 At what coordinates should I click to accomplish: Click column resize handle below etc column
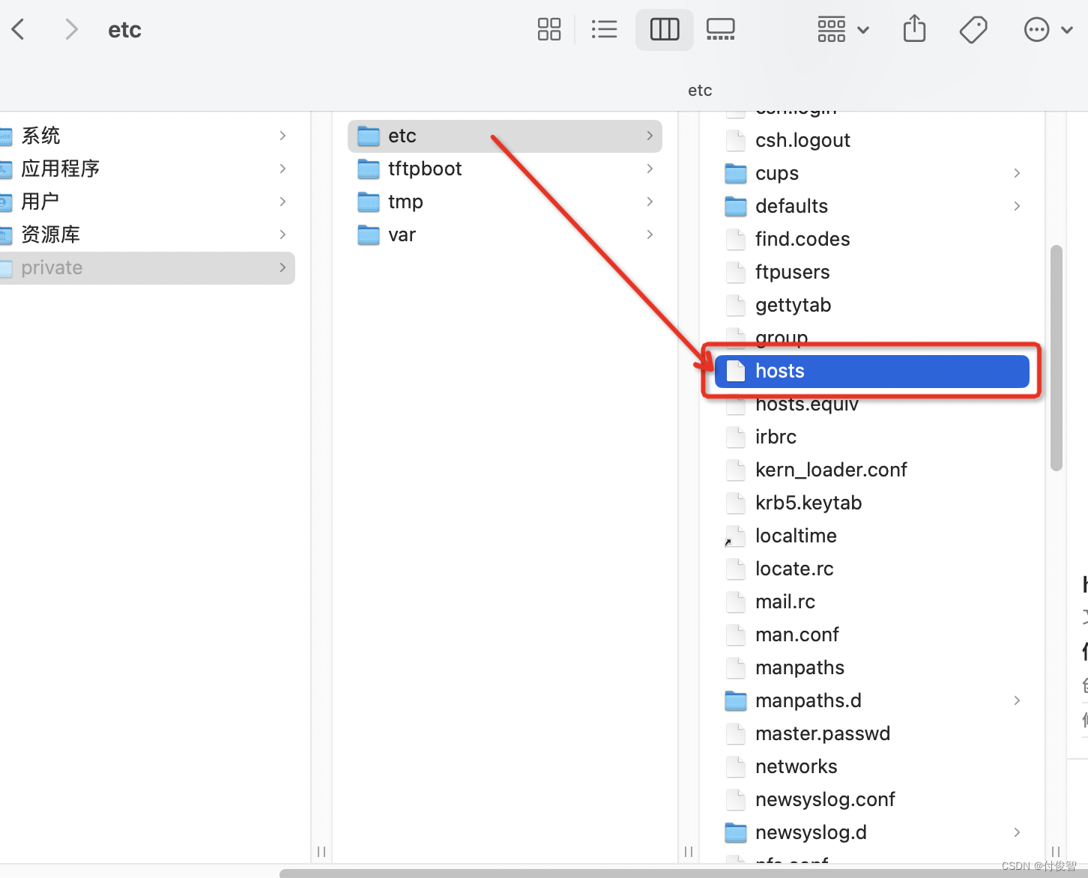(1056, 852)
